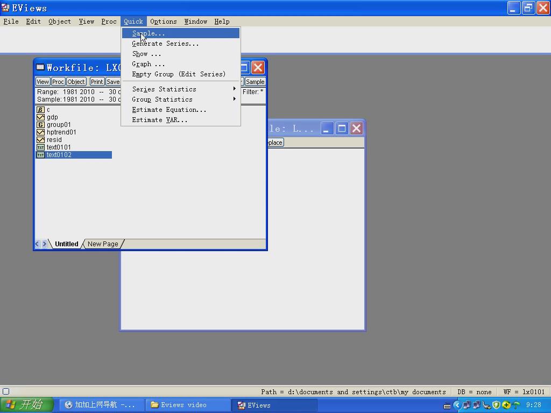Click the taskbar clock showing 9:28
551x413 pixels.
[534, 405]
